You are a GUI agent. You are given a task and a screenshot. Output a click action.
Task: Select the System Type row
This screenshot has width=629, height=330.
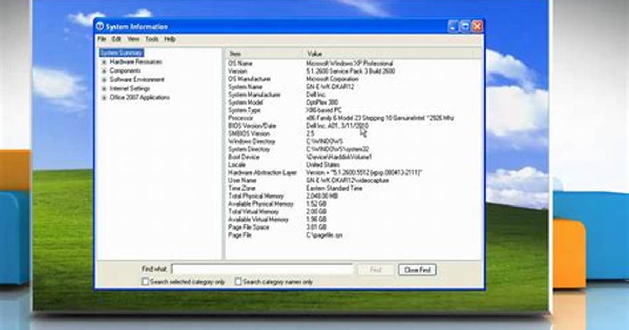click(354, 110)
